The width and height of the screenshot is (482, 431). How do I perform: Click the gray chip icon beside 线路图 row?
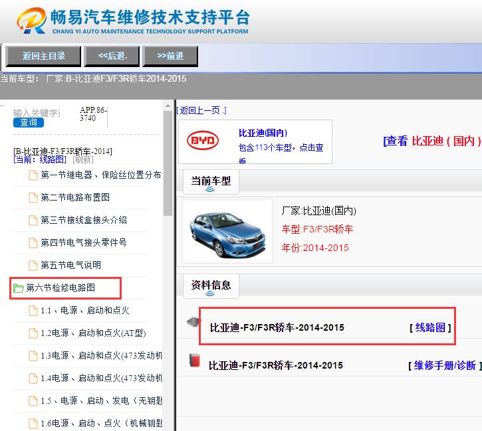193,322
